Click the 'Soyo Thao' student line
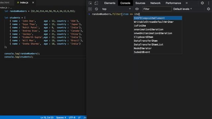The height and width of the screenshot is (119, 212). click(46, 24)
